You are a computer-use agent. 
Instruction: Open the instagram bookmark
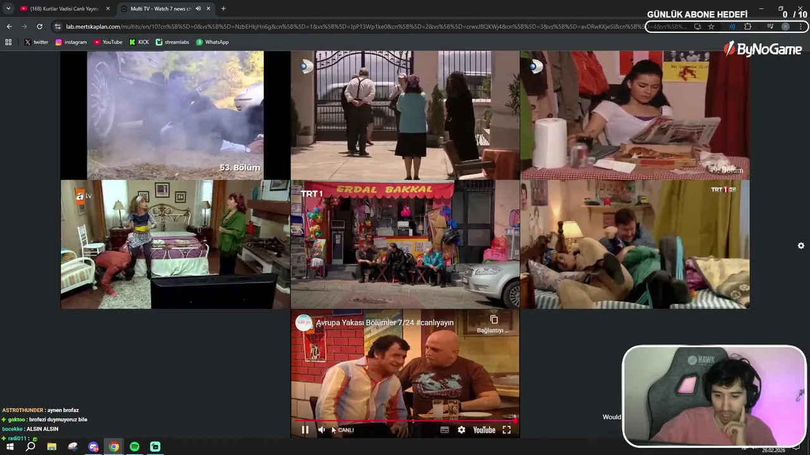71,42
